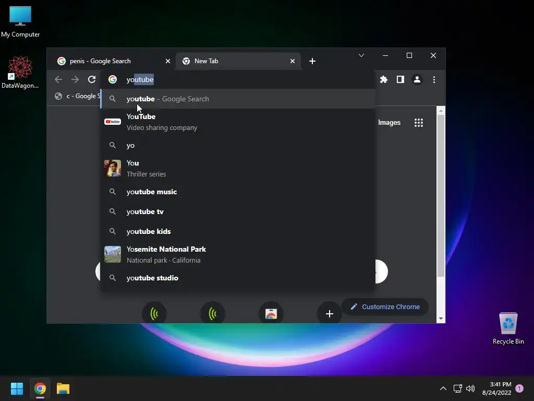Open the volume speaker tray icon

click(x=470, y=388)
